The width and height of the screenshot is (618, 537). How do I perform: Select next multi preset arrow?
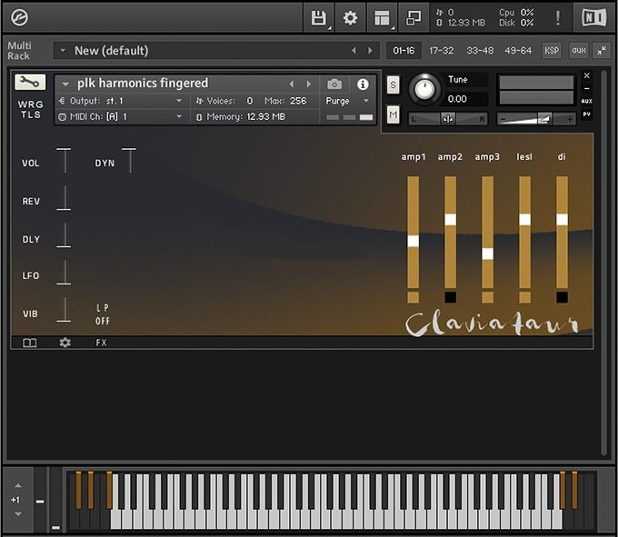point(370,51)
